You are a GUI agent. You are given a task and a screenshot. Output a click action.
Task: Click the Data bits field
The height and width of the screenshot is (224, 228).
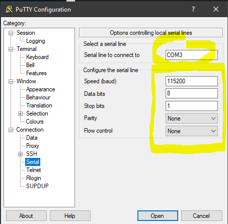click(x=192, y=93)
